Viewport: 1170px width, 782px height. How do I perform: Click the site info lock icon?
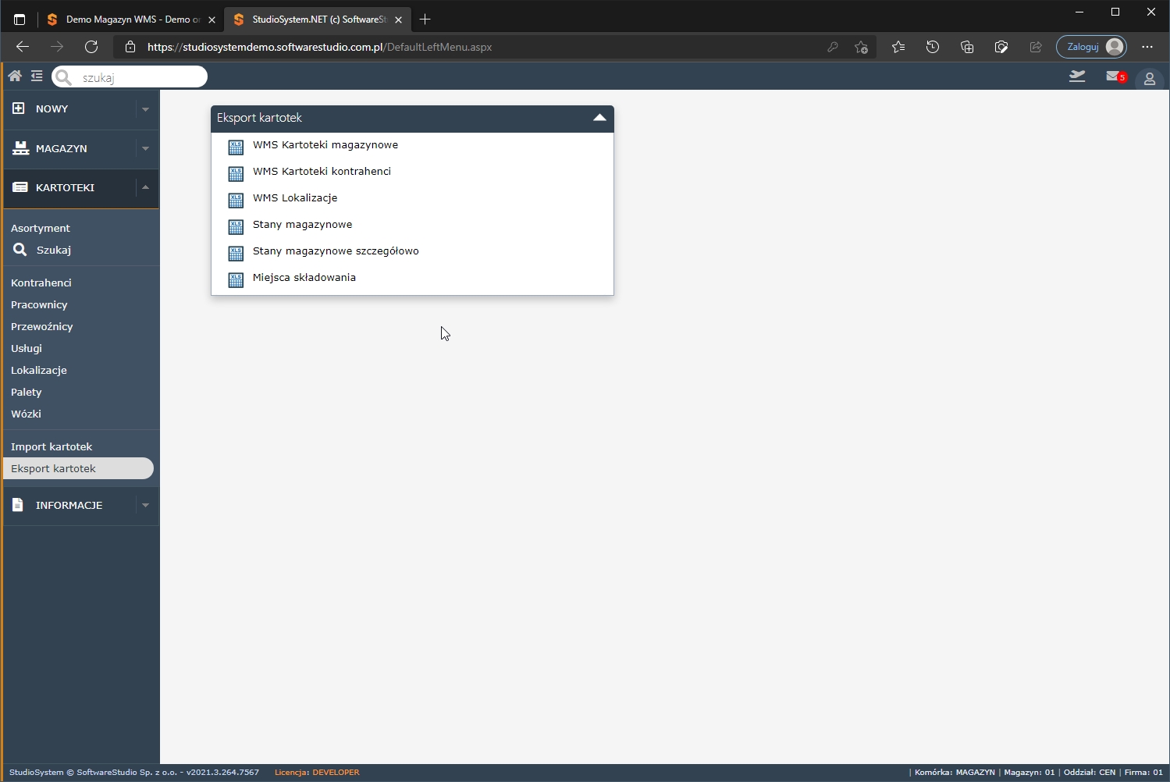click(130, 47)
